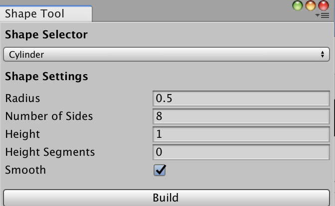Click the green maximize window button
The height and width of the screenshot is (206, 335).
298,5
